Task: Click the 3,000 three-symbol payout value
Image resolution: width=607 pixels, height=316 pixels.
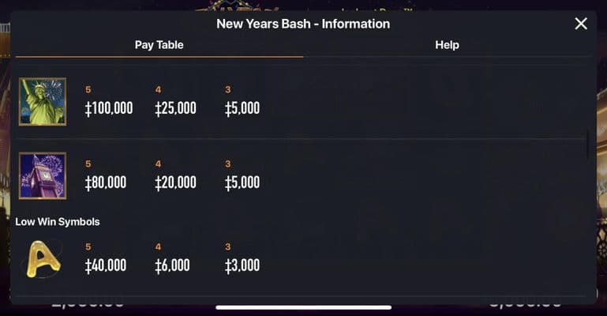Action: click(x=242, y=265)
